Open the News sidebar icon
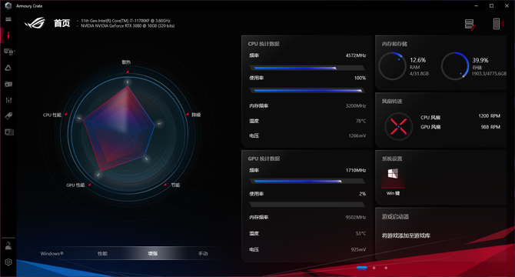The width and height of the screenshot is (515, 277). click(9, 132)
